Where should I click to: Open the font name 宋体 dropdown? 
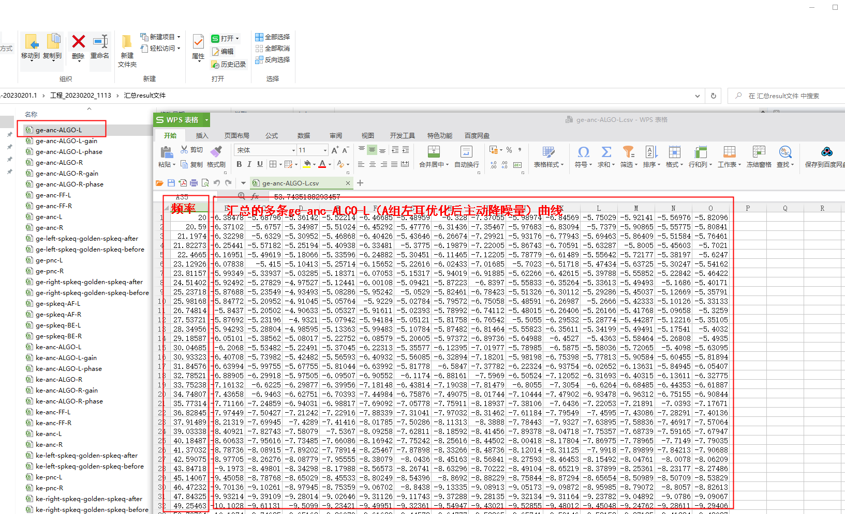[293, 150]
